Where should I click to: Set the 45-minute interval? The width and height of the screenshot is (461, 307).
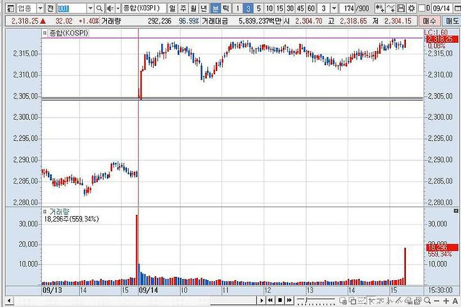(x=300, y=8)
